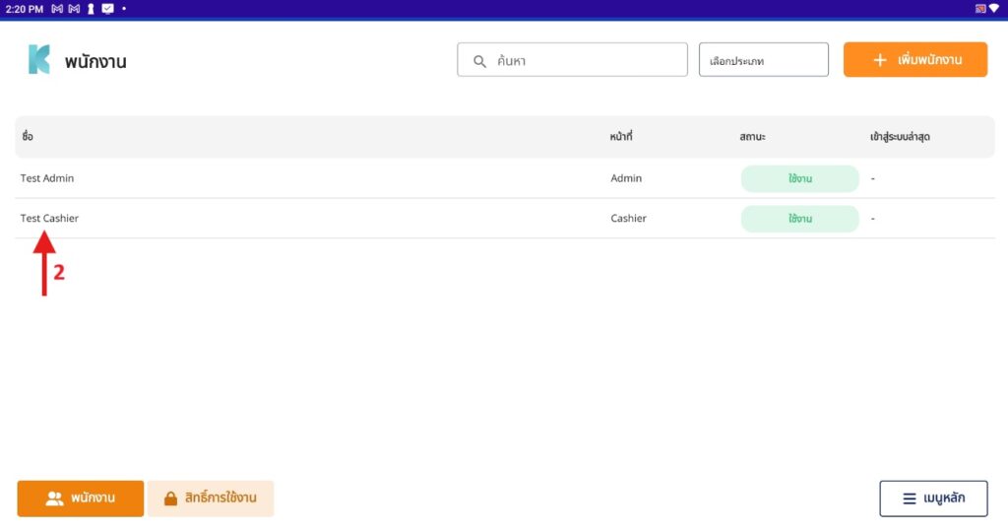Click the lock icon on สิทธิ์การใช้งาน tab

tap(170, 499)
